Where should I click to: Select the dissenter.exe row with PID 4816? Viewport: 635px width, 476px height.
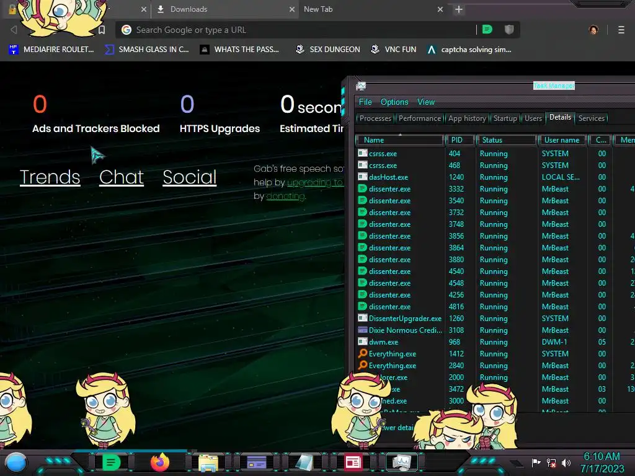click(495, 306)
